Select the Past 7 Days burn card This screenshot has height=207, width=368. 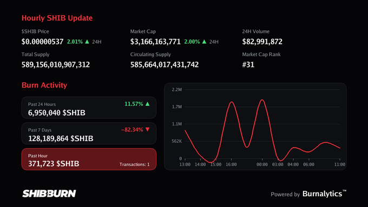pos(89,133)
